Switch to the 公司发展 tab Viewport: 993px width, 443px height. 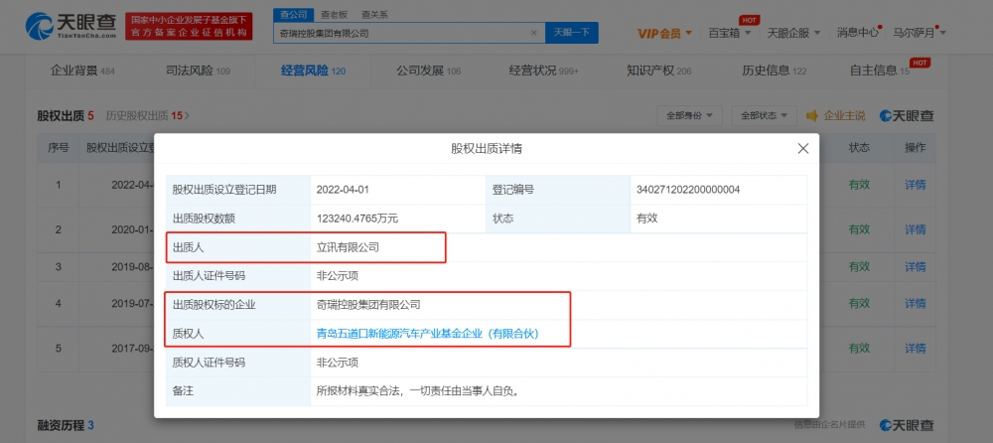[429, 71]
